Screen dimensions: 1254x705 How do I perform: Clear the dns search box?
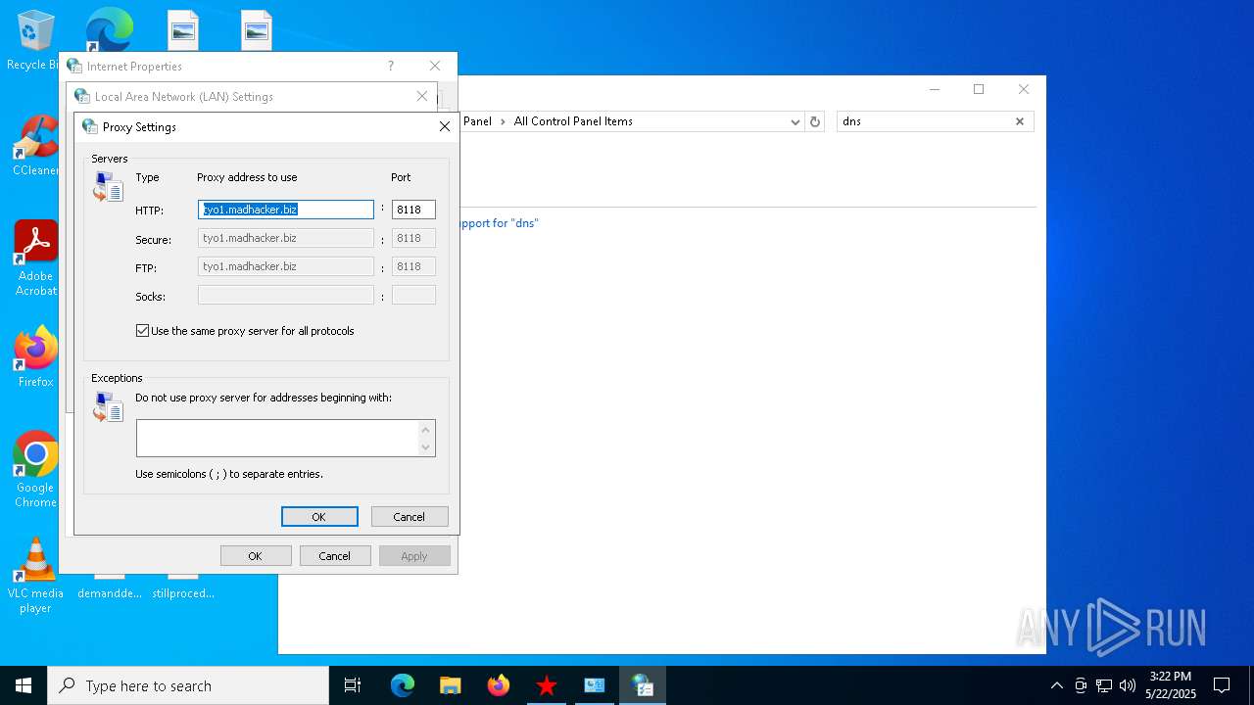[1019, 121]
